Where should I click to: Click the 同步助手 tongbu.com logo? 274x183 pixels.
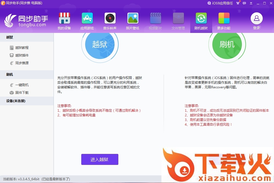click(x=26, y=21)
